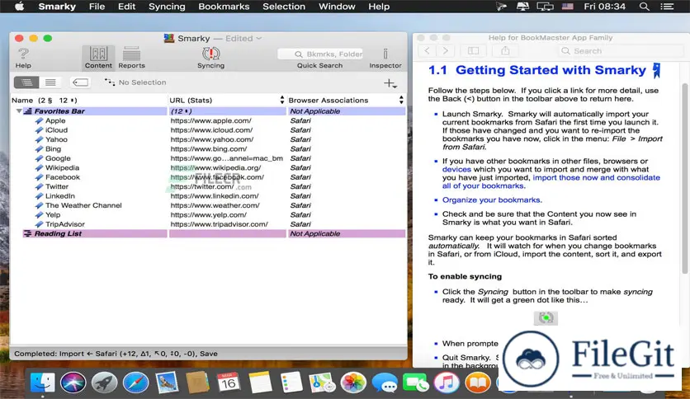The image size is (690, 399).
Task: Open Photos from the Dock
Action: click(x=353, y=383)
